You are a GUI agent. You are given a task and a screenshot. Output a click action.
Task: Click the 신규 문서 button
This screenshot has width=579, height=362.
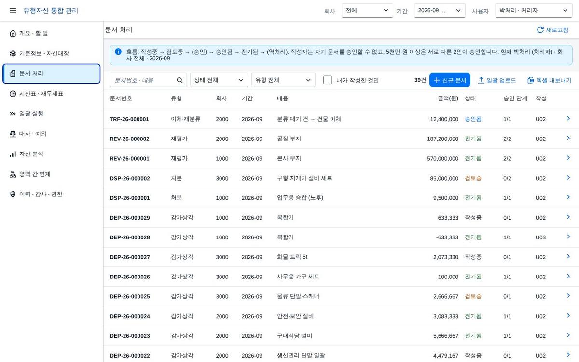pyautogui.click(x=450, y=80)
